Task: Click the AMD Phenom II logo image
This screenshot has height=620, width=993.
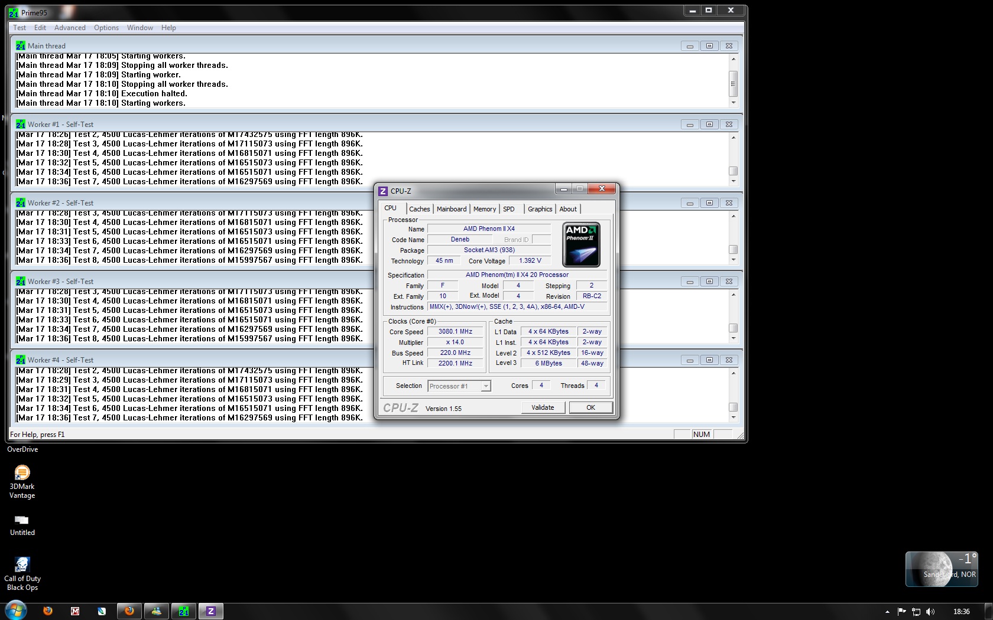Action: click(582, 244)
